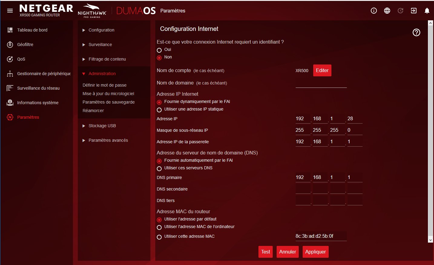This screenshot has width=434, height=265.
Task: Click the Gestionnaire de périphérique icon
Action: 10,73
